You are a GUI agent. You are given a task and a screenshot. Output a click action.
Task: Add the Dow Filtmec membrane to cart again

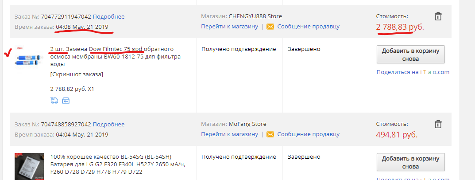410,55
